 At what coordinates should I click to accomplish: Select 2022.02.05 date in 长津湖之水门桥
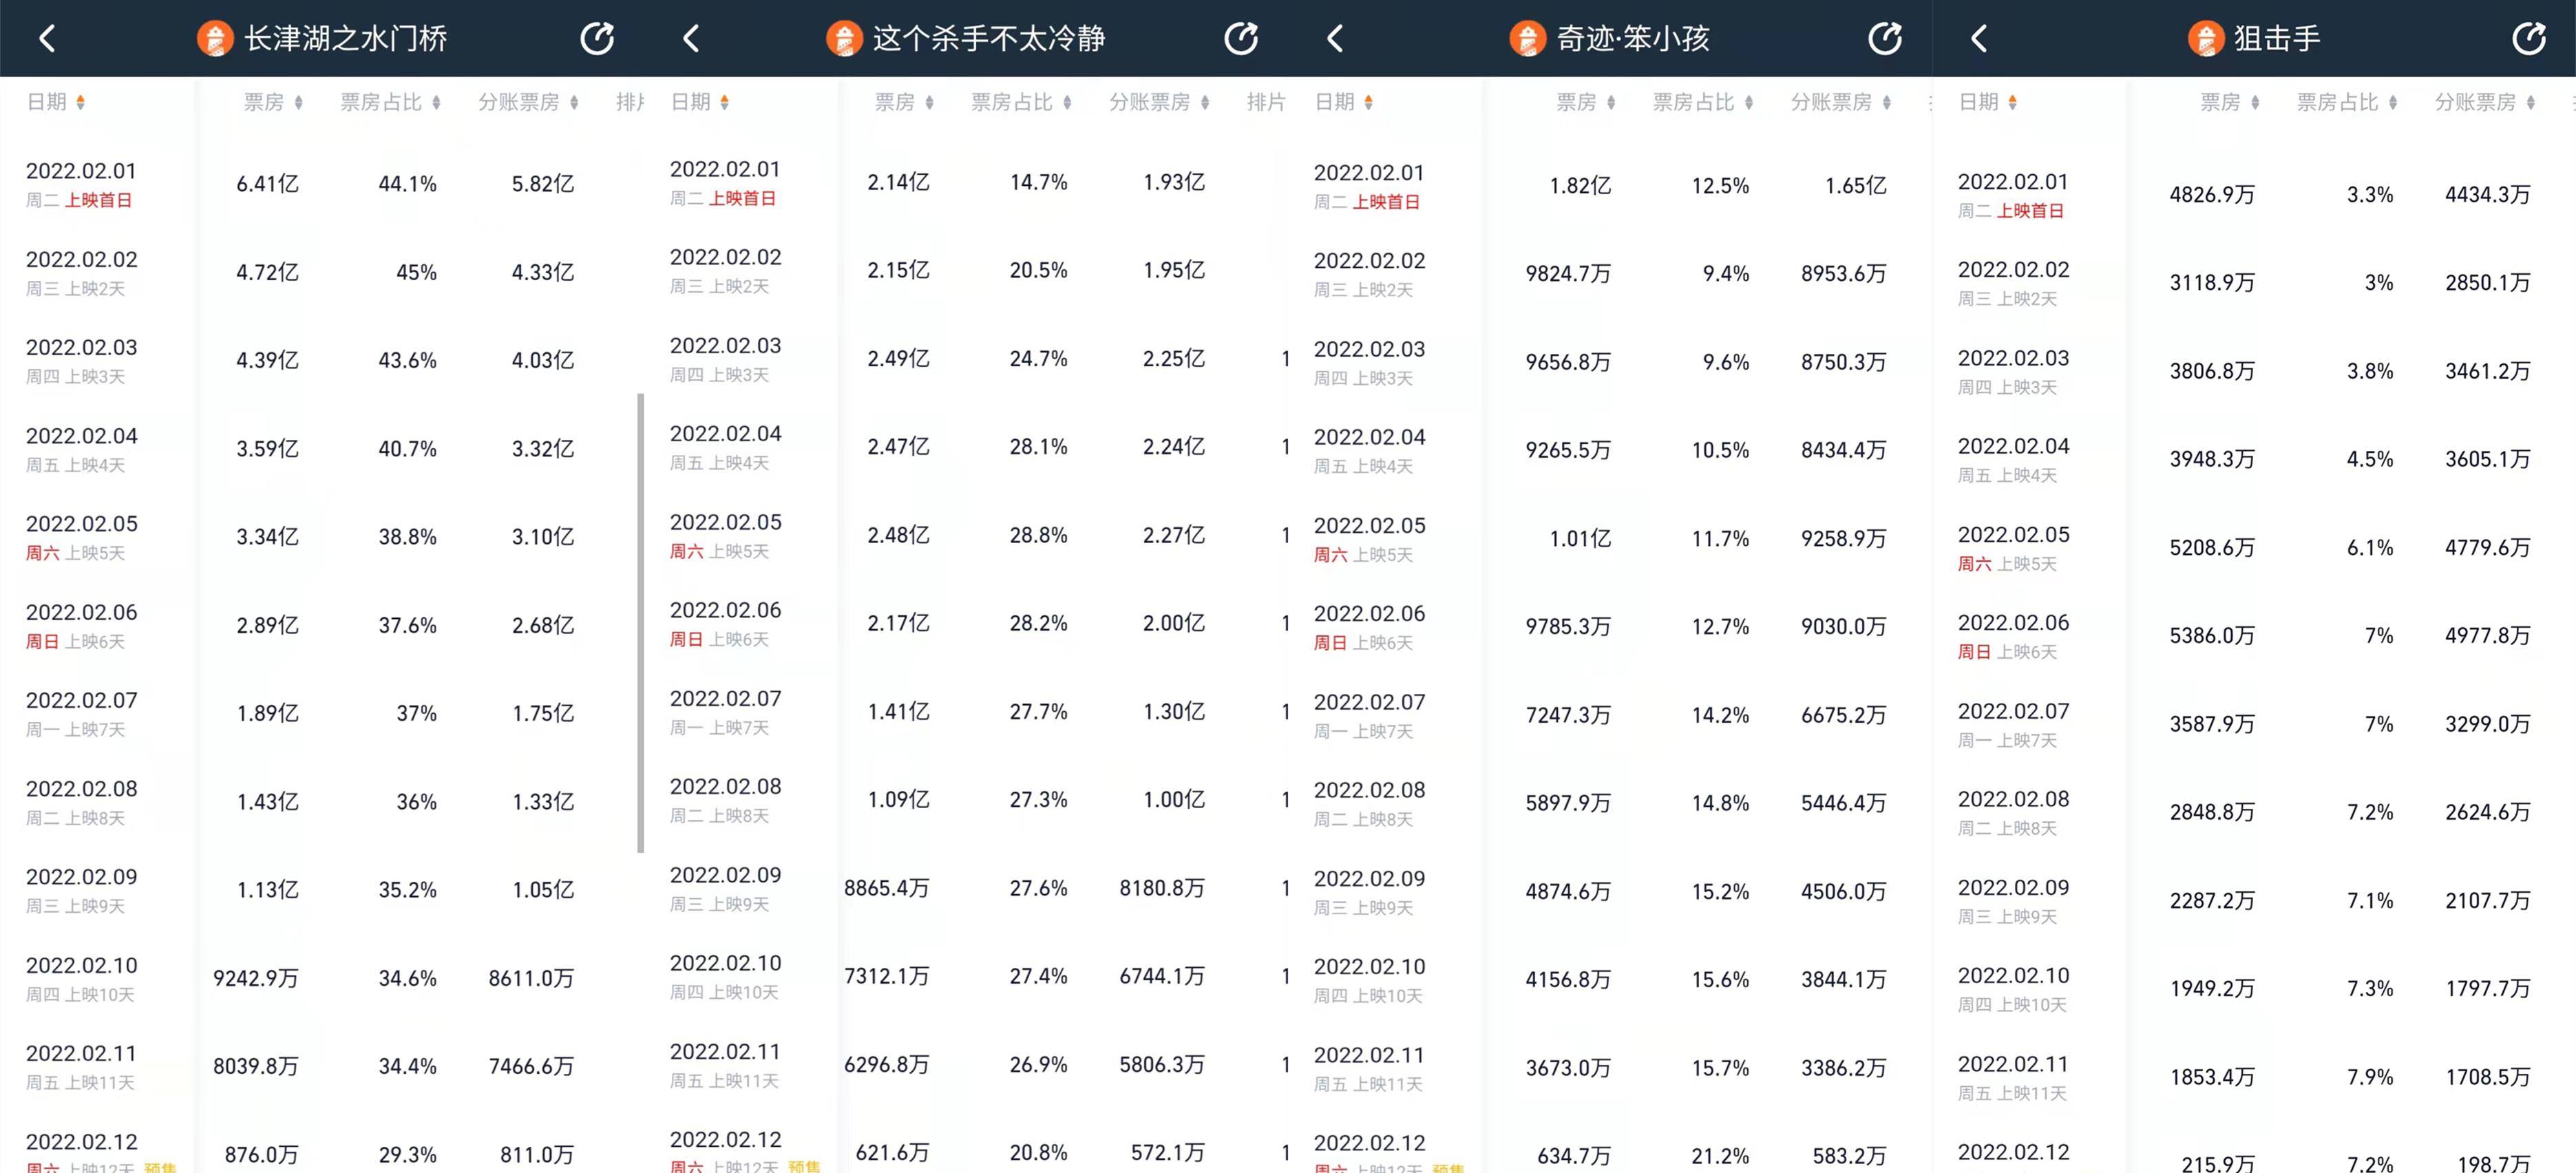(82, 524)
